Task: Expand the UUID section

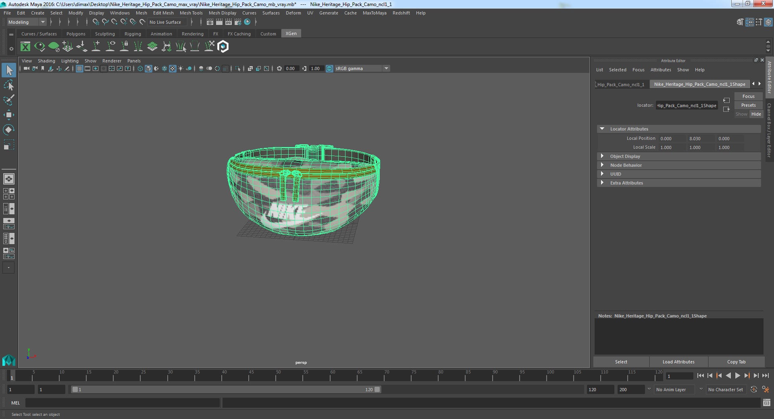Action: coord(602,174)
